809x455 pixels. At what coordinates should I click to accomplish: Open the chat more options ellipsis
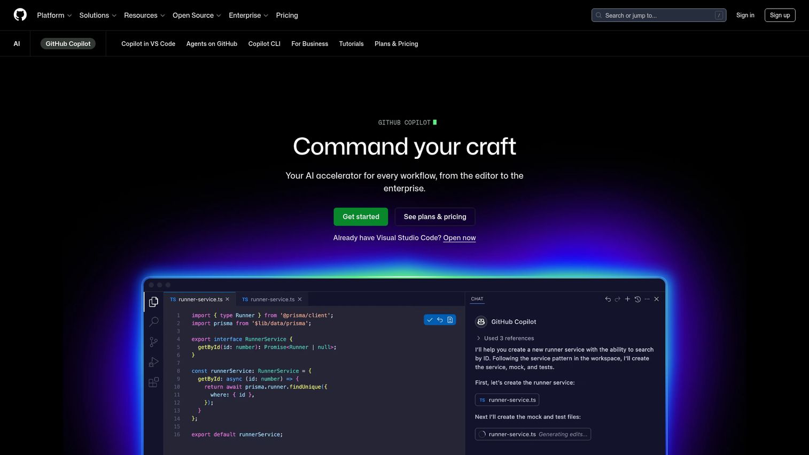(x=647, y=299)
